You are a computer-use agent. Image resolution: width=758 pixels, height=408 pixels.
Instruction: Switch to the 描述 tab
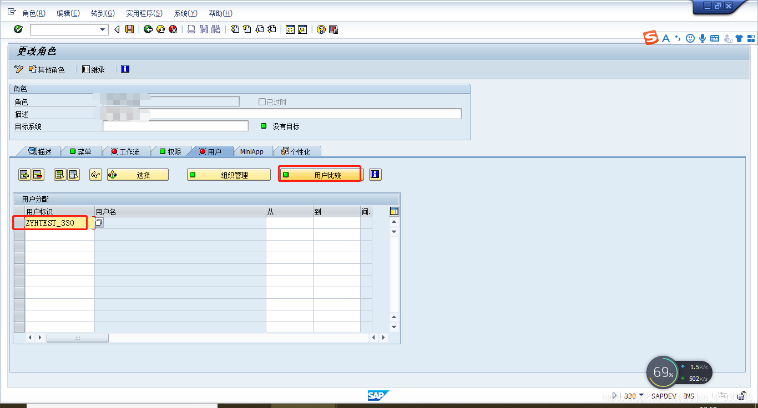(x=40, y=151)
